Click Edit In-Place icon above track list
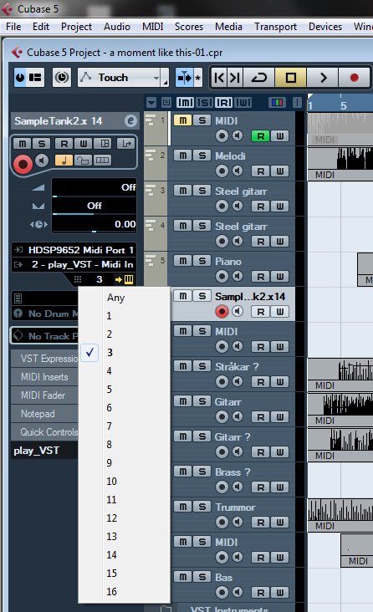 pyautogui.click(x=166, y=103)
